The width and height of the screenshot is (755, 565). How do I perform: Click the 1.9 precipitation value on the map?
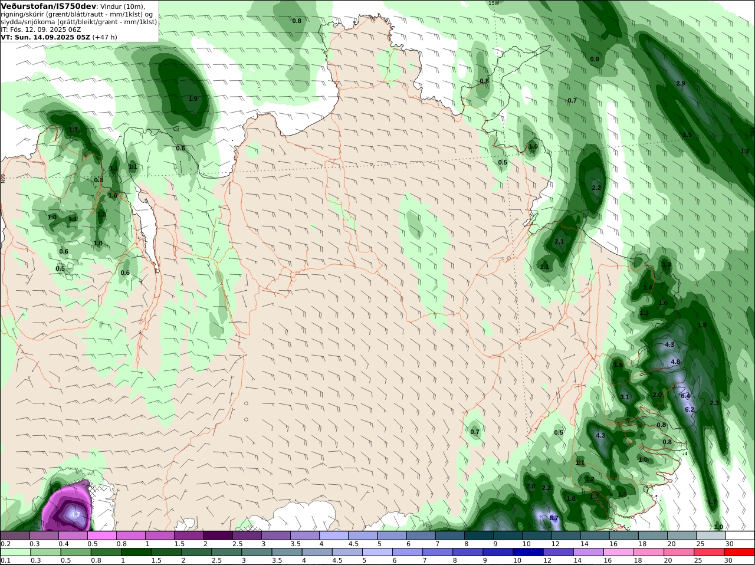click(193, 98)
